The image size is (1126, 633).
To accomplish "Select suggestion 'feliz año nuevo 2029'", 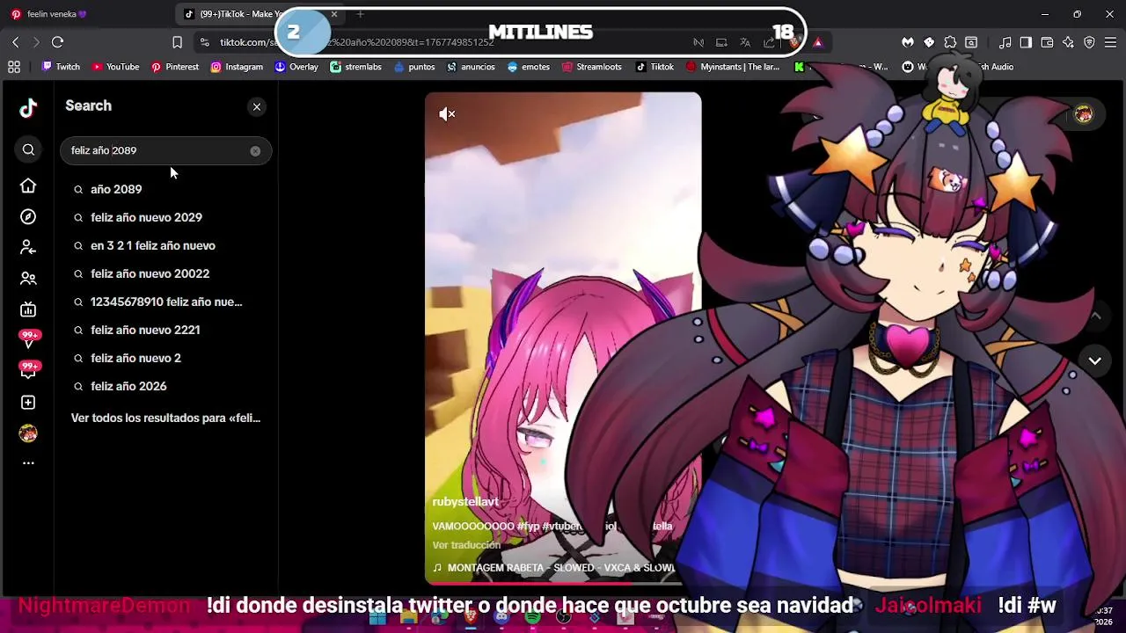I will 146,217.
